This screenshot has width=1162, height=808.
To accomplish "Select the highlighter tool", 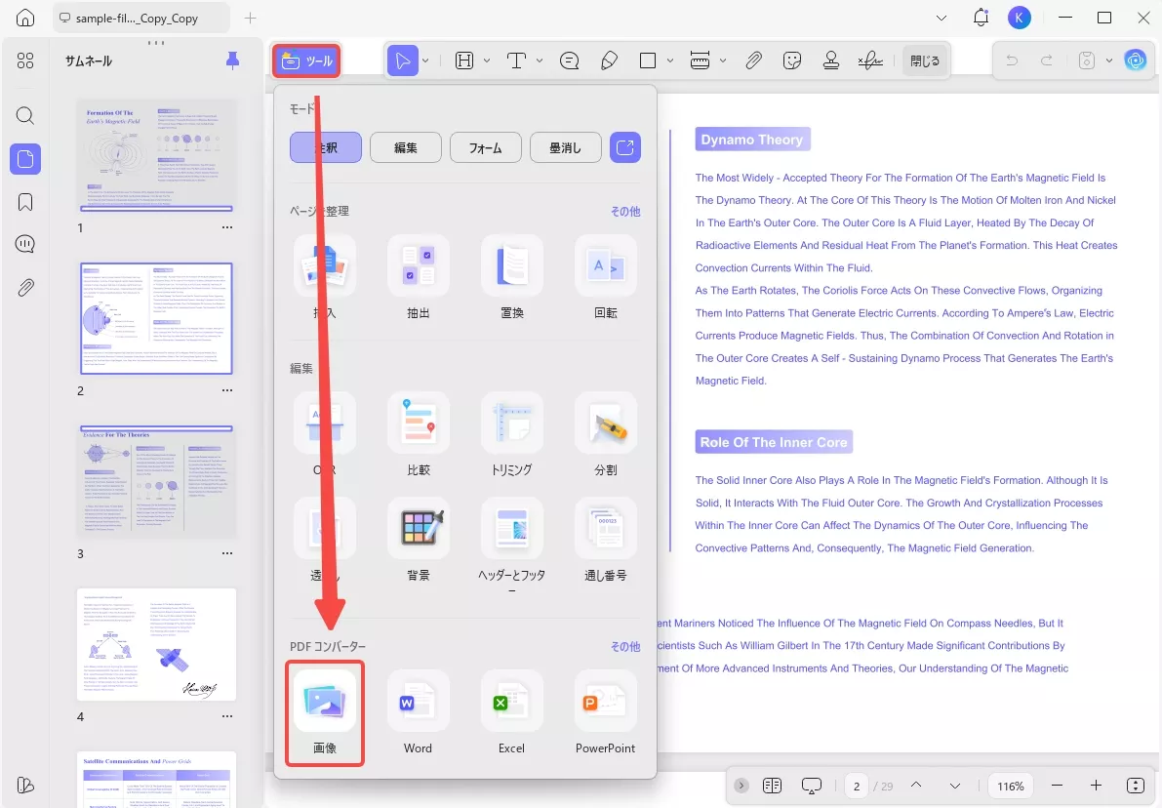I will [x=464, y=61].
